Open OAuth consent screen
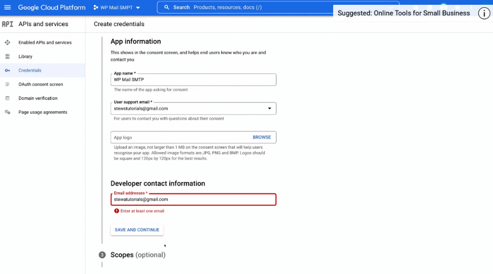This screenshot has height=274, width=493. coord(40,84)
